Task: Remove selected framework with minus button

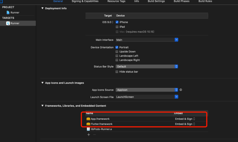Action: pos(94,134)
